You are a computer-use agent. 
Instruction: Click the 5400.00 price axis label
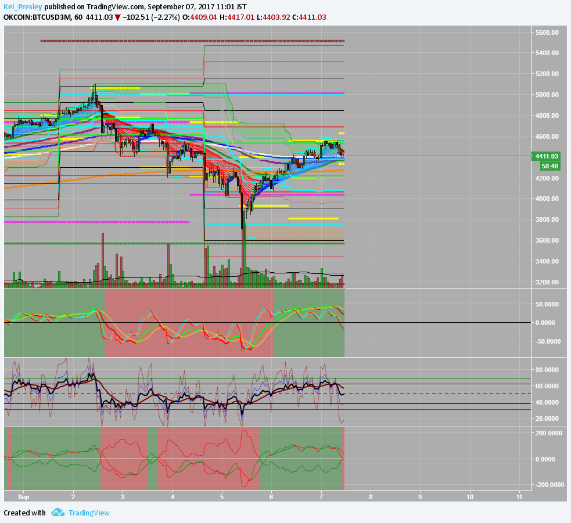tap(547, 53)
